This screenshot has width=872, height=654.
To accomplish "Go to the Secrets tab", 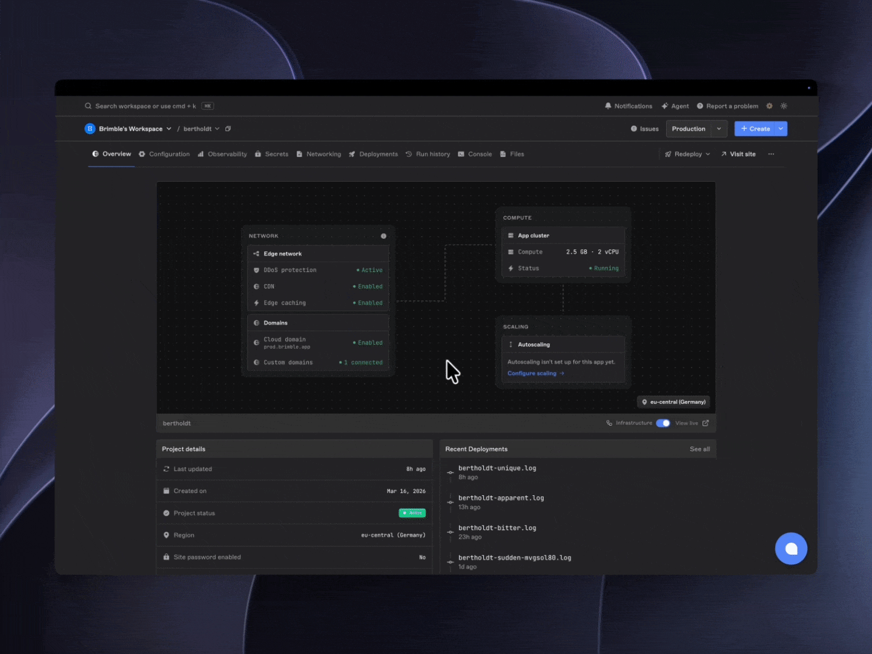I will coord(271,154).
